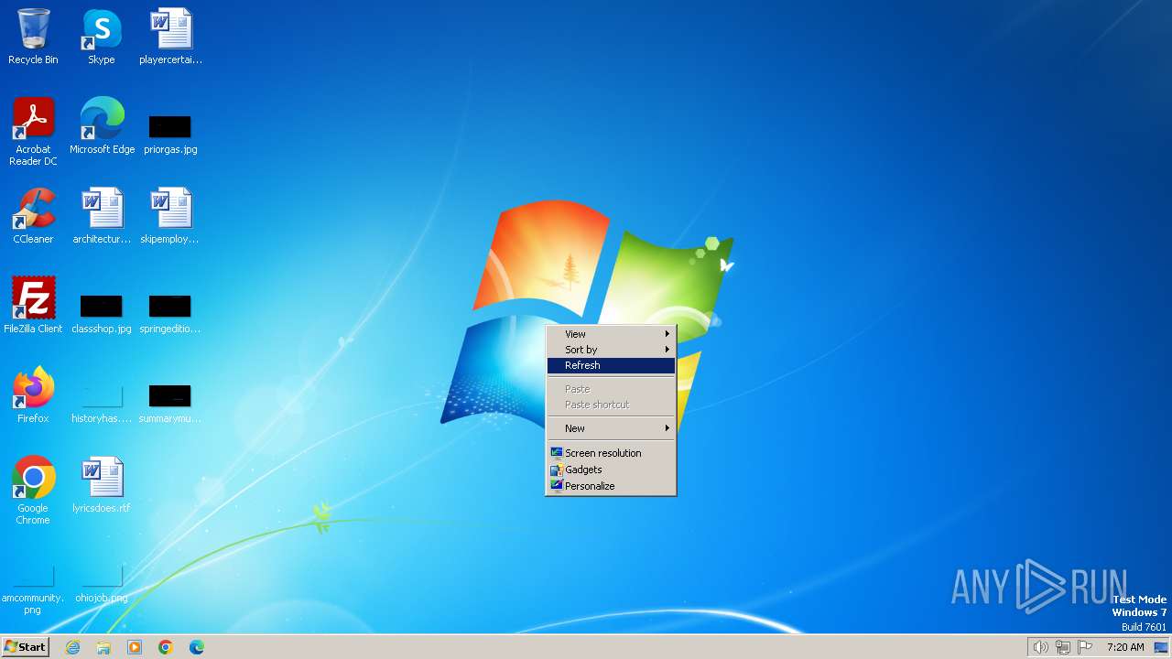Viewport: 1172px width, 659px height.
Task: Select the skipemploy... Word document
Action: tap(170, 216)
